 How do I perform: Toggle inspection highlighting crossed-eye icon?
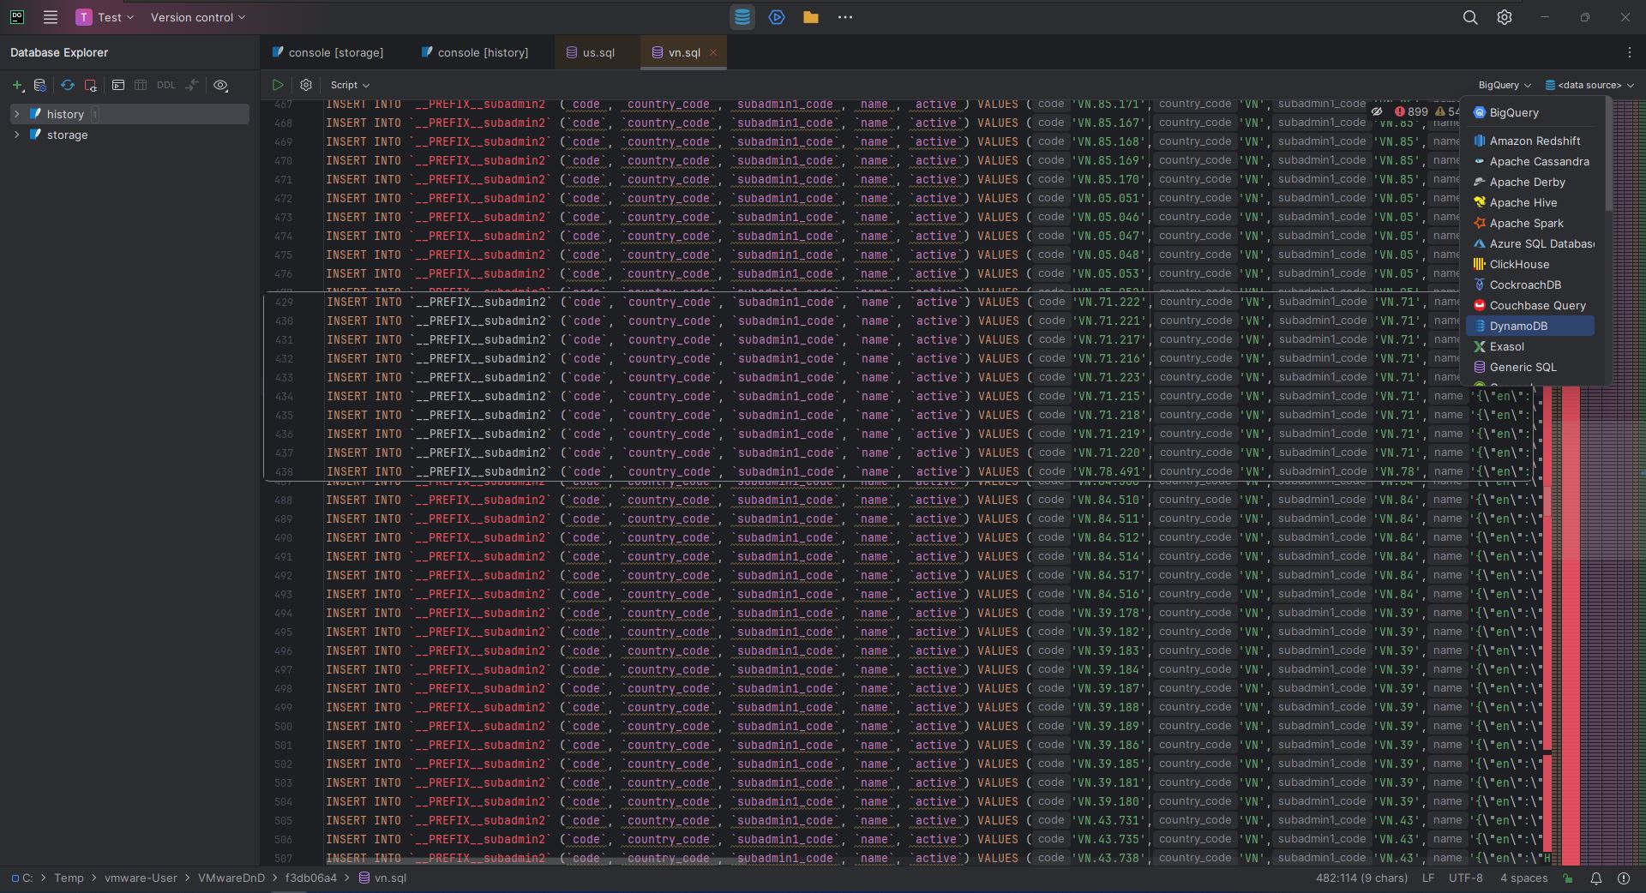coord(1377,111)
